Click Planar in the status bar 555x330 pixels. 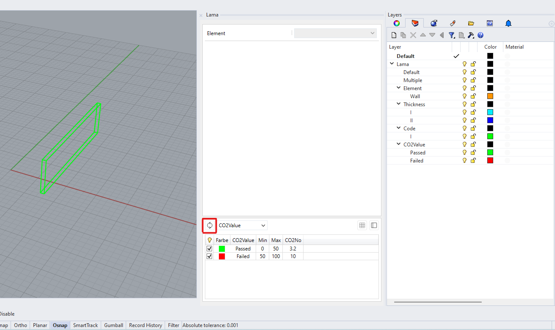40,325
